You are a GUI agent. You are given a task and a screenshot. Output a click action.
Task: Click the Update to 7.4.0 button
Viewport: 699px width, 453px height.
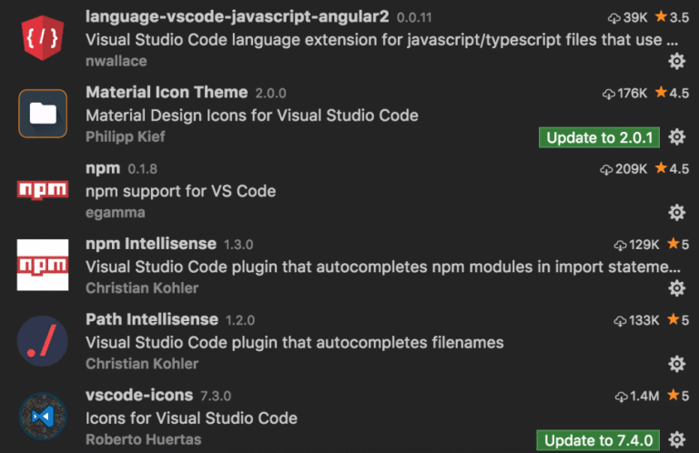598,440
